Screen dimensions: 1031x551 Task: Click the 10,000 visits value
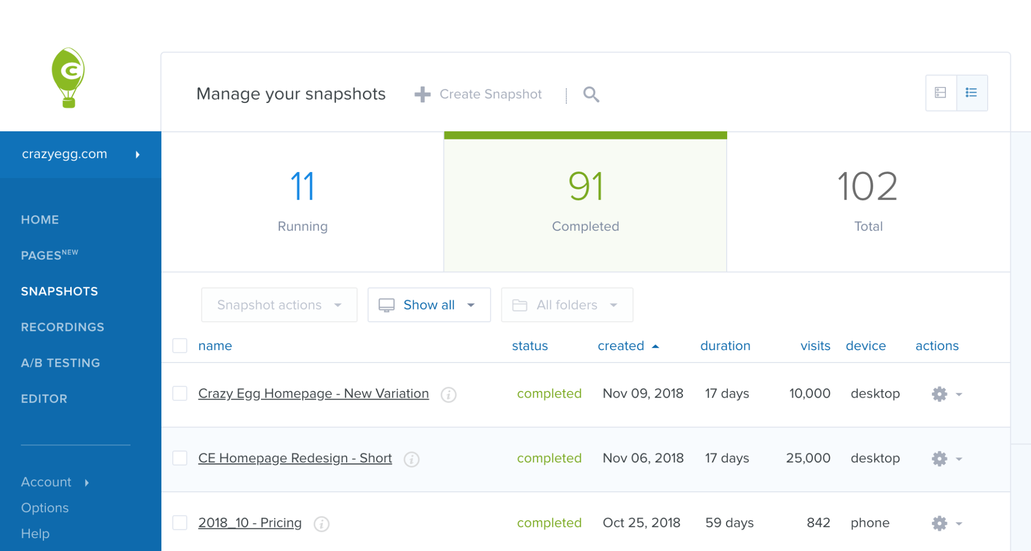tap(810, 393)
